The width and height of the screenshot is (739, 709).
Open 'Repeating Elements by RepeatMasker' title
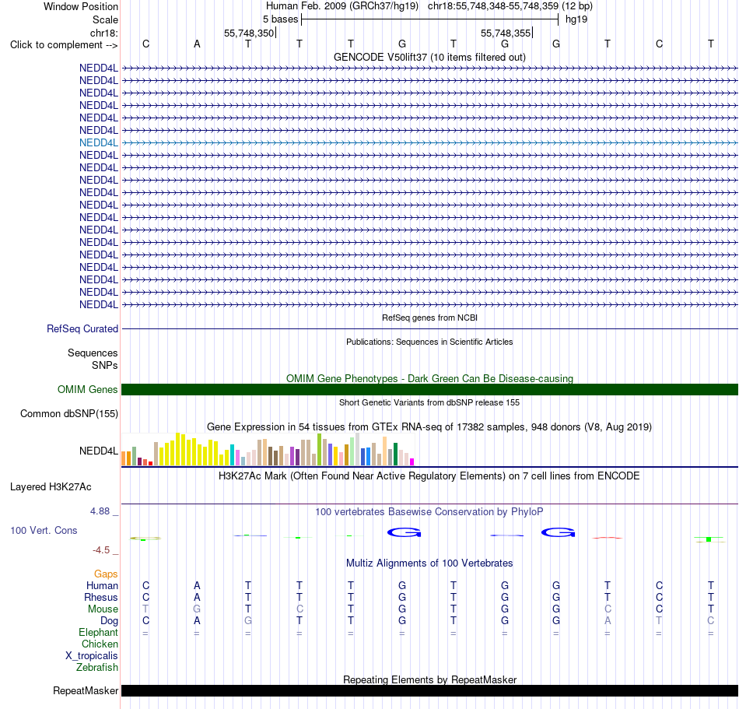[x=429, y=679]
